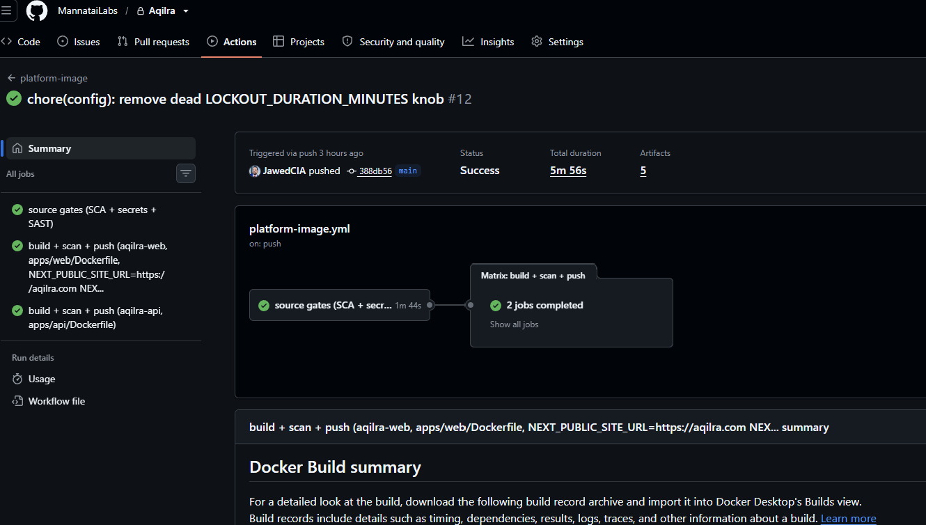Image resolution: width=926 pixels, height=525 pixels.
Task: Click the Success status text
Action: click(480, 171)
